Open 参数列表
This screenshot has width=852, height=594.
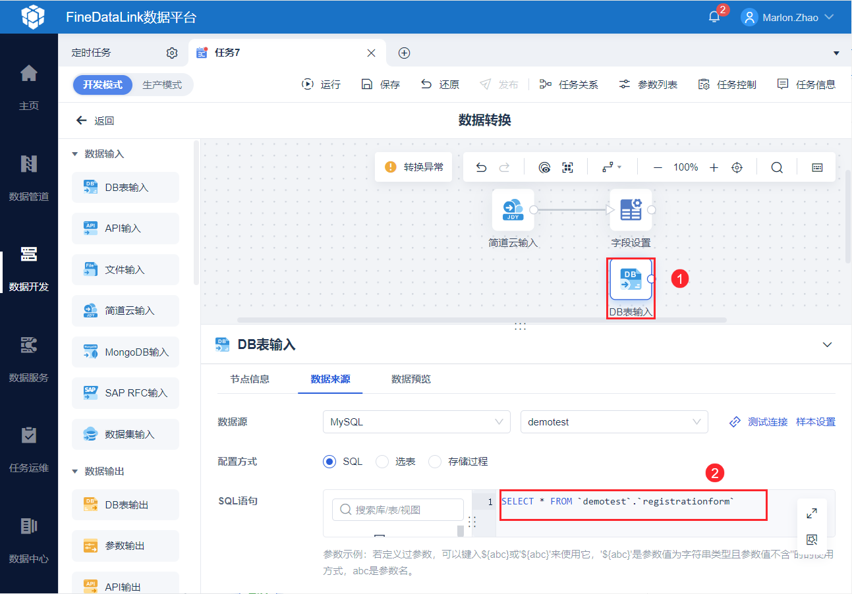coord(648,84)
